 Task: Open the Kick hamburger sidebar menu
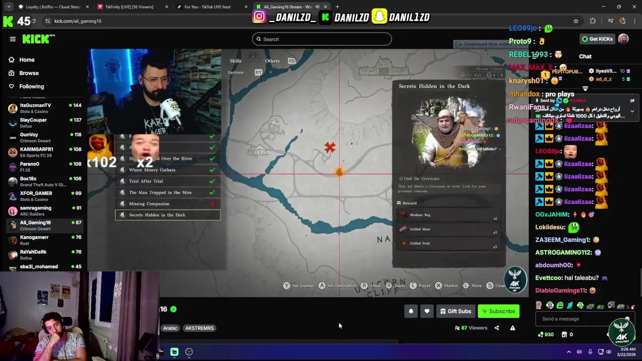point(13,39)
